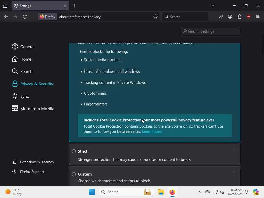Open the OneDrive cloud tray icon
The width and height of the screenshot is (264, 198).
click(x=208, y=192)
